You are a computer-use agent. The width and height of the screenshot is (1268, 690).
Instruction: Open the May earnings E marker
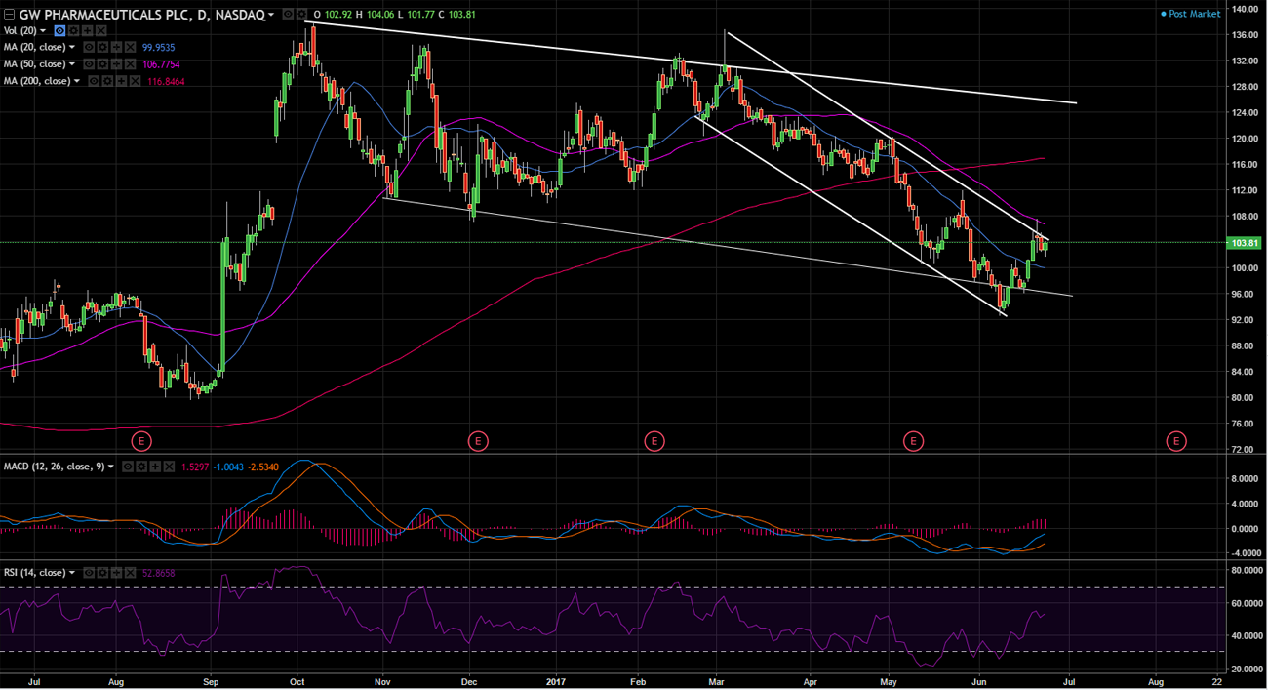pyautogui.click(x=913, y=441)
